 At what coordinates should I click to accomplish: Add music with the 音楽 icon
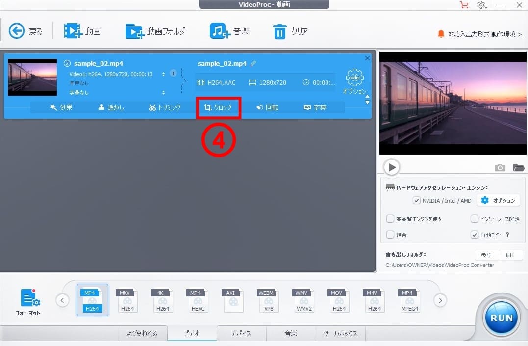(x=229, y=31)
